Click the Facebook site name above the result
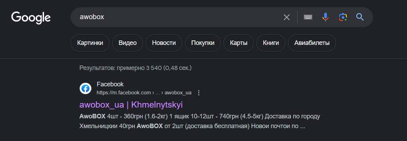Viewport: 407px width, 141px height. pos(110,84)
